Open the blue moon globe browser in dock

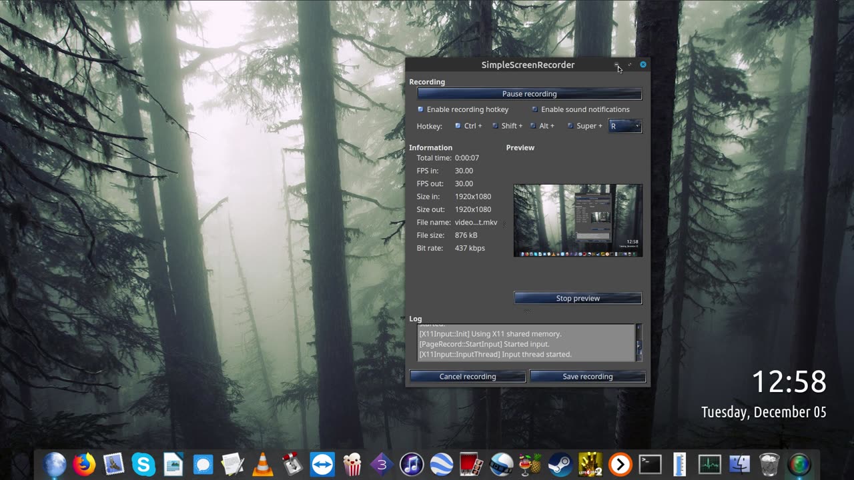55,464
